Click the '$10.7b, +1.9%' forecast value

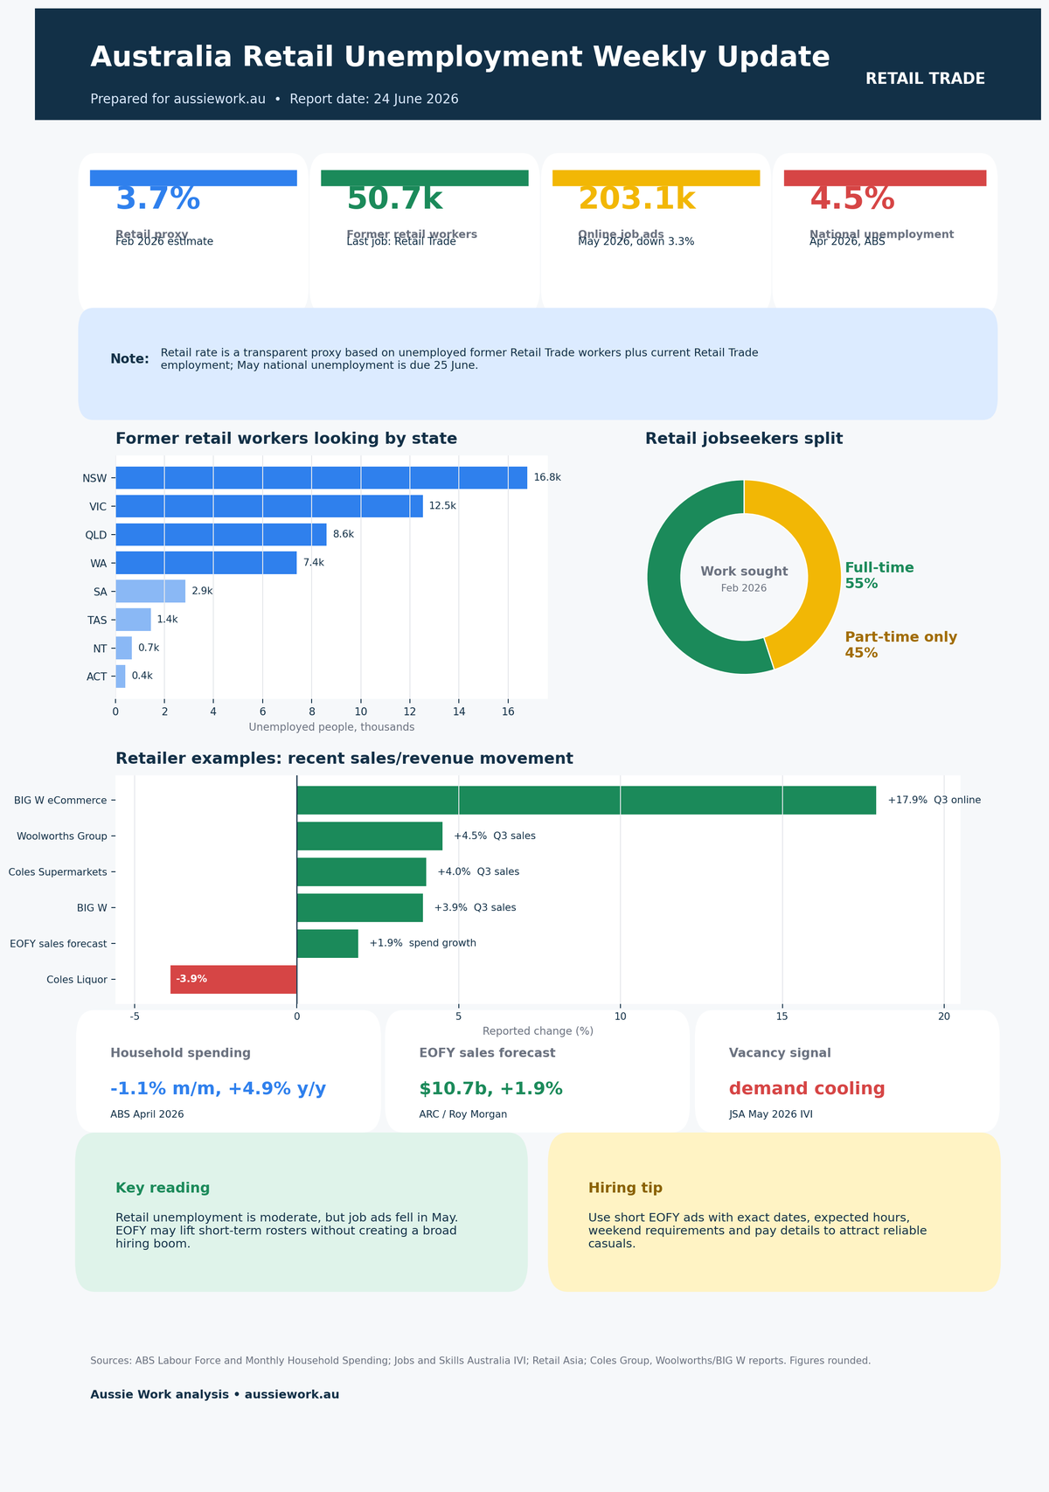pos(491,1089)
